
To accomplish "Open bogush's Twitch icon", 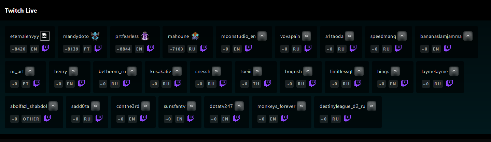I will (312, 83).
